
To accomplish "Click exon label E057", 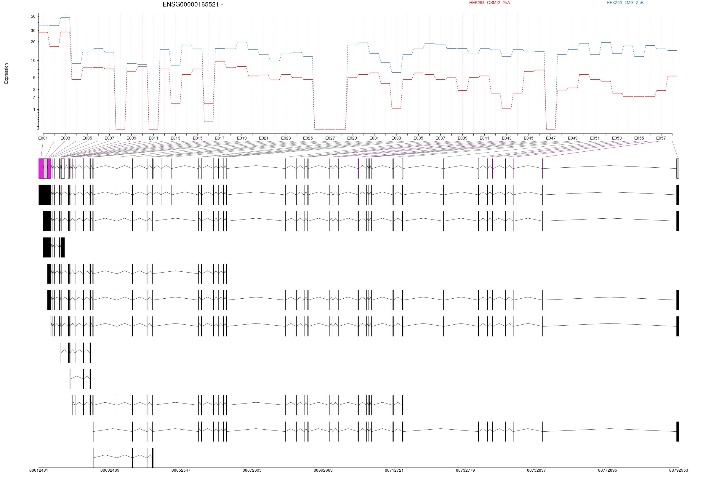I will click(x=661, y=138).
